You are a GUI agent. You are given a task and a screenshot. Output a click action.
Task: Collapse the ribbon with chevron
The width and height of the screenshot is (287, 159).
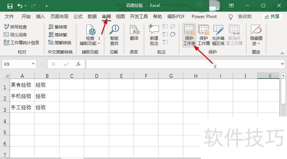pos(282,53)
